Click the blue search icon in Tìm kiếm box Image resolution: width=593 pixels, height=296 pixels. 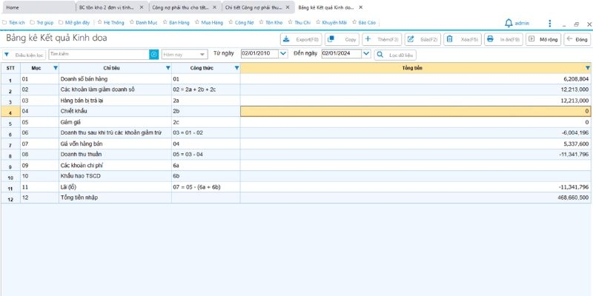tap(153, 54)
